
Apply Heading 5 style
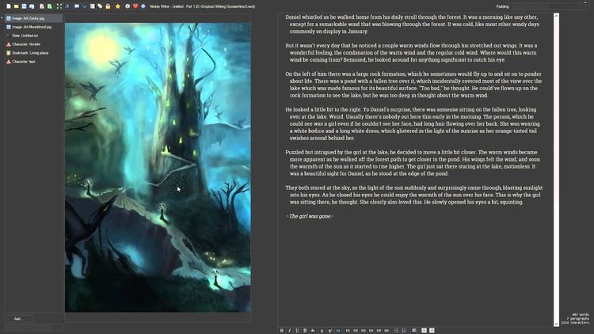pyautogui.click(x=379, y=331)
